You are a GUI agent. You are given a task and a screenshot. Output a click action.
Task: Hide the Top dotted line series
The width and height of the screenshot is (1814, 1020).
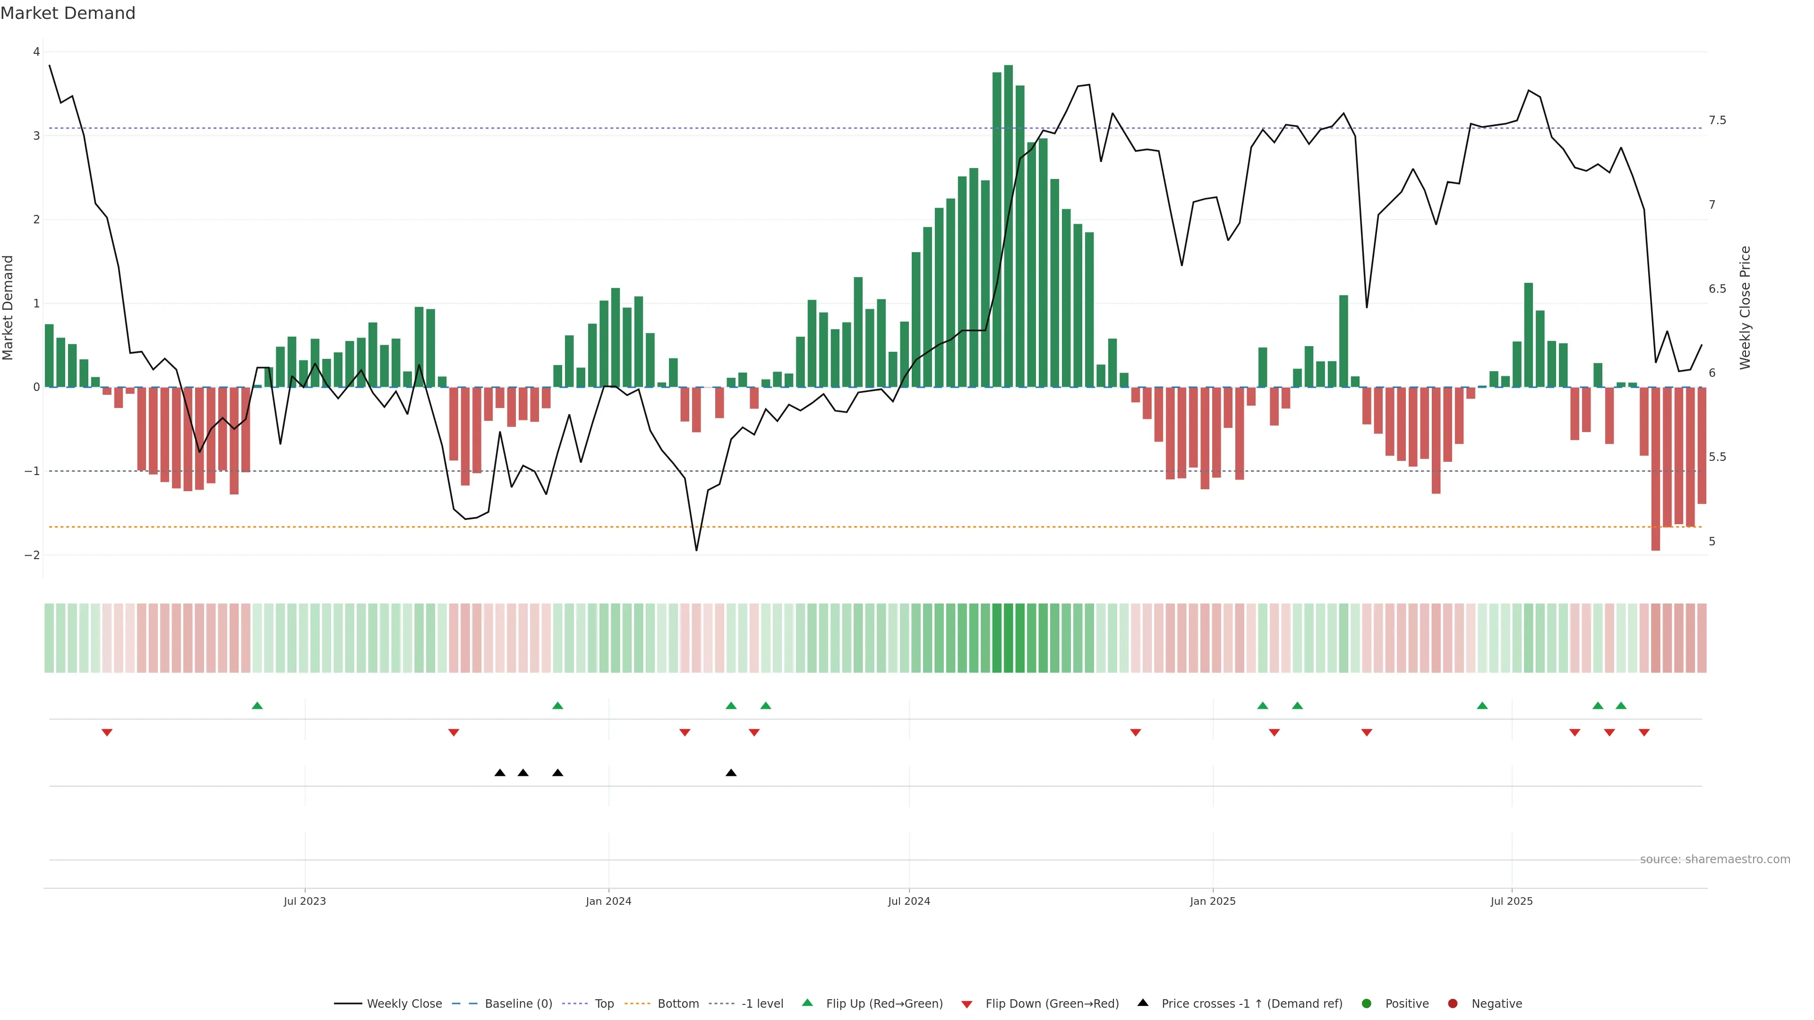(604, 1004)
